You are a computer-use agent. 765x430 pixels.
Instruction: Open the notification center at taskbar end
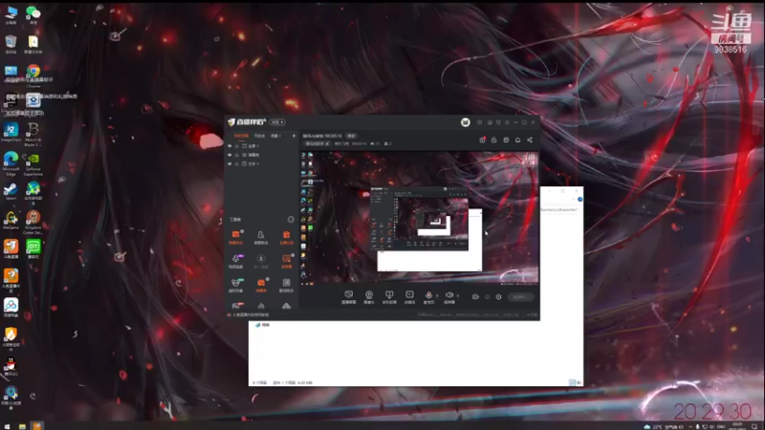754,426
